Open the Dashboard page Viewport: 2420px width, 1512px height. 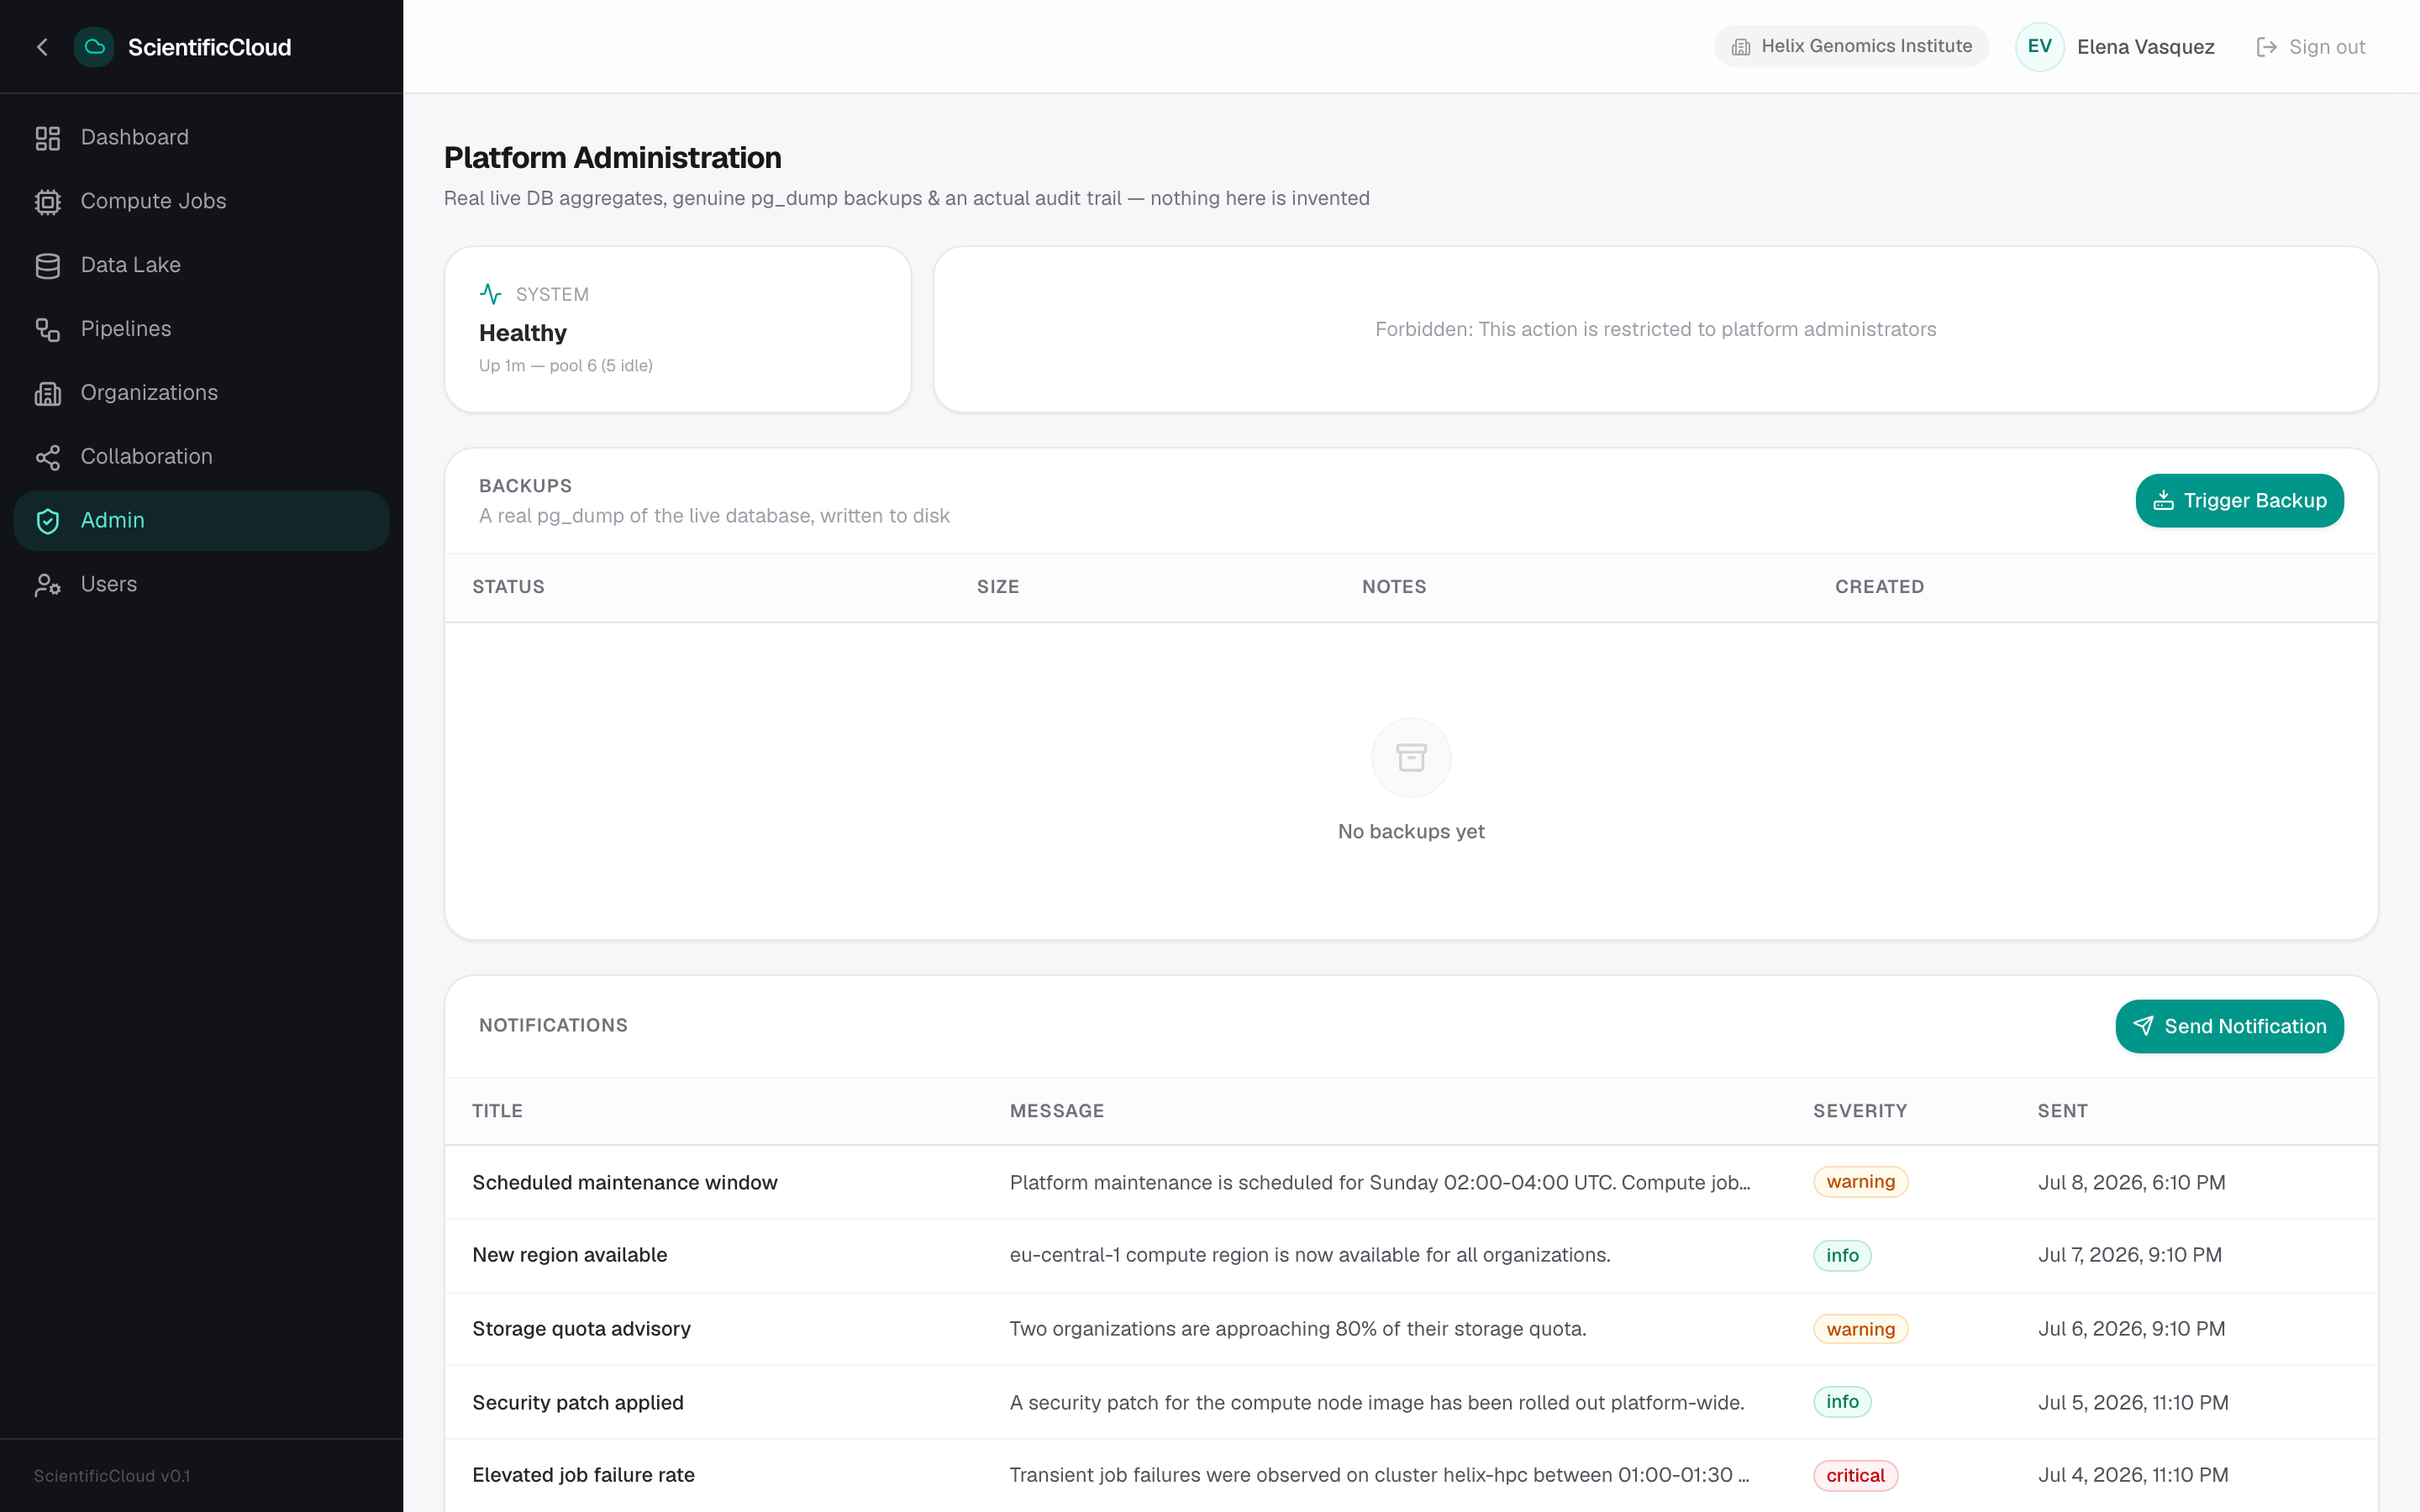(x=201, y=138)
